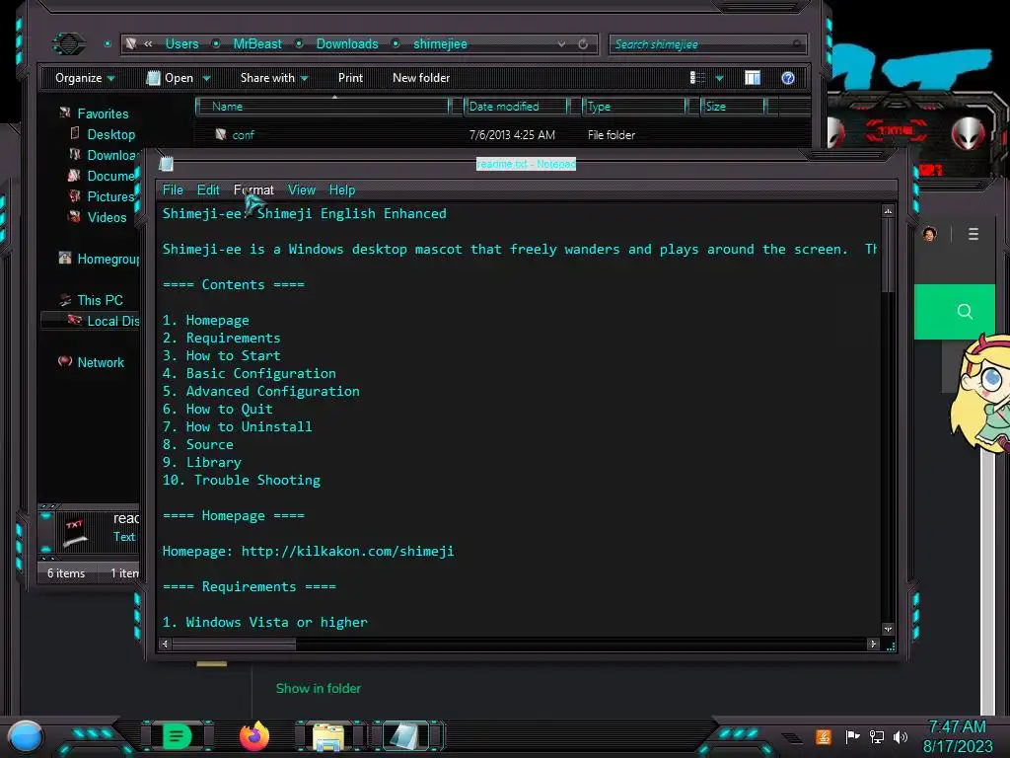Open File Explorer from taskbar

[328, 736]
